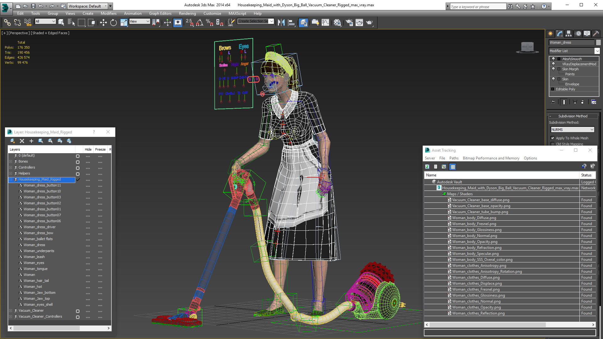Toggle Skin modifier lightbulb
This screenshot has height=339, width=603.
(553, 79)
